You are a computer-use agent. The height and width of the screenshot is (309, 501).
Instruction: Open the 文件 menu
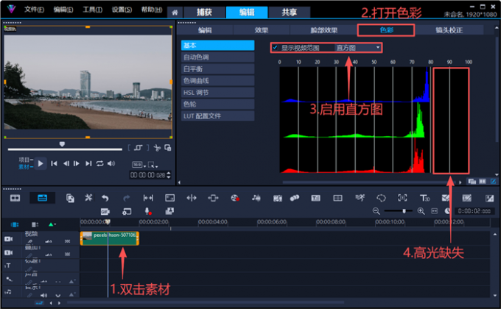34,10
